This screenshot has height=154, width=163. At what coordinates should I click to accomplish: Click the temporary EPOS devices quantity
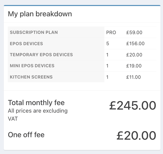tap(107, 55)
